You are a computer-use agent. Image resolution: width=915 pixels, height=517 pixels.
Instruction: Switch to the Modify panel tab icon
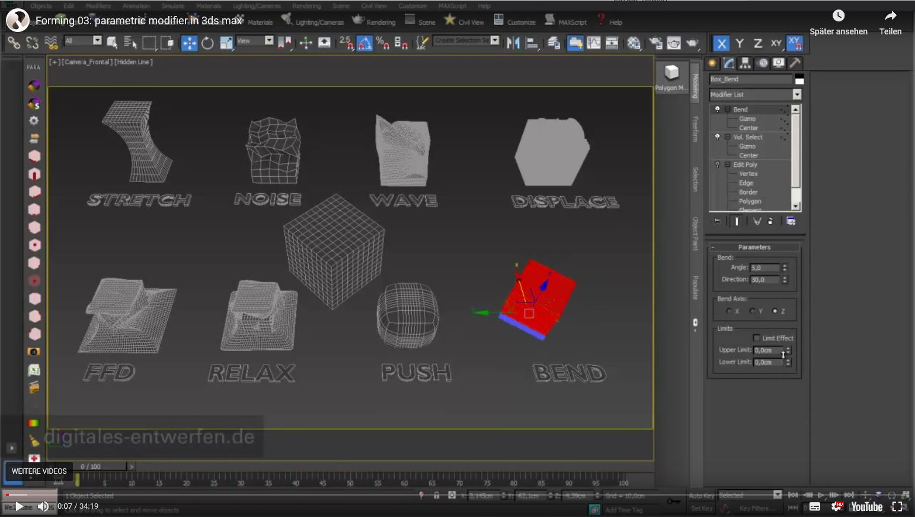(x=727, y=63)
